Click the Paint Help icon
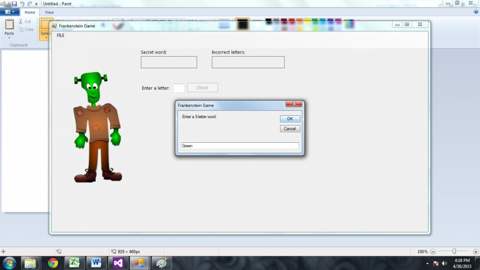Image resolution: width=480 pixels, height=270 pixels. [476, 12]
